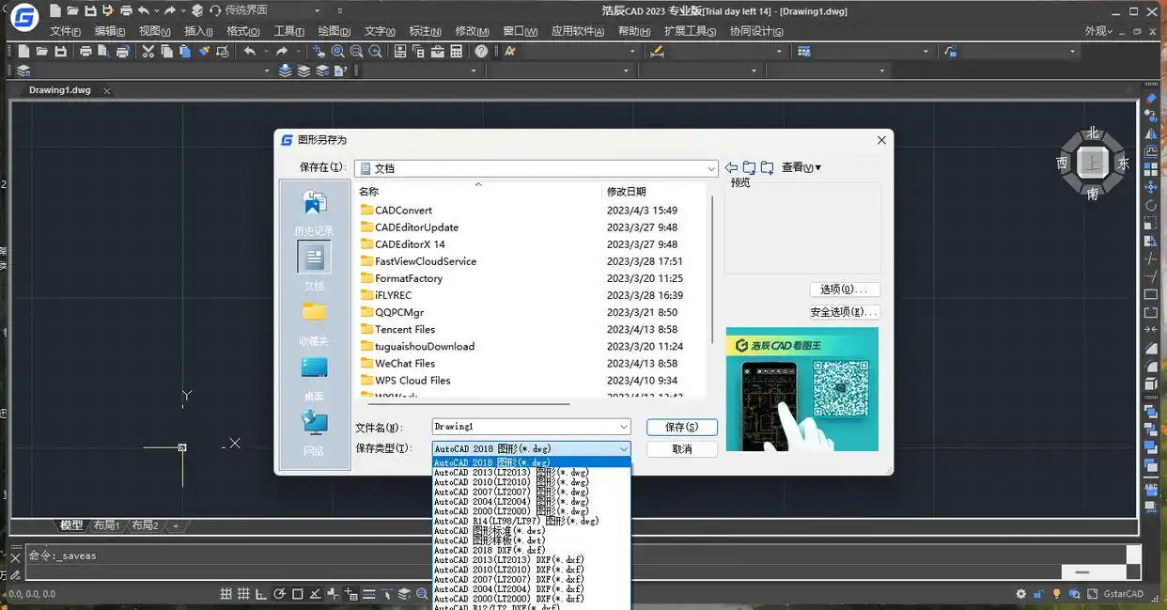Click the Undo arrow in the standard toolbar
Viewport: 1167px width, 610px height.
249,51
